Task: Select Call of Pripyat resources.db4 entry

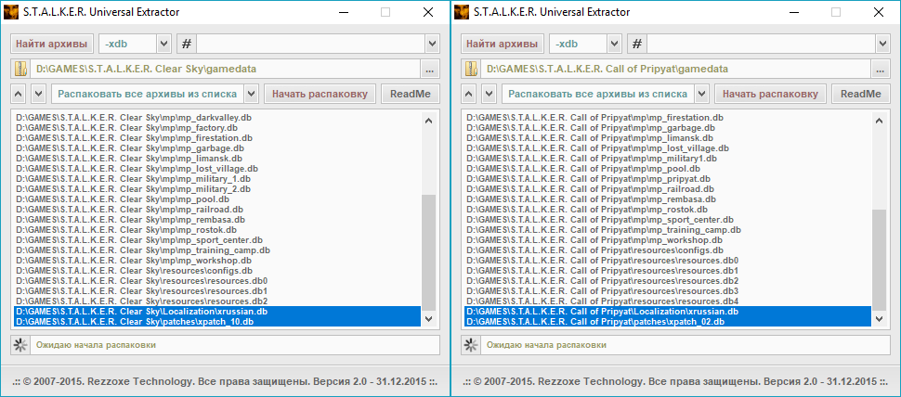Action: tap(667, 301)
